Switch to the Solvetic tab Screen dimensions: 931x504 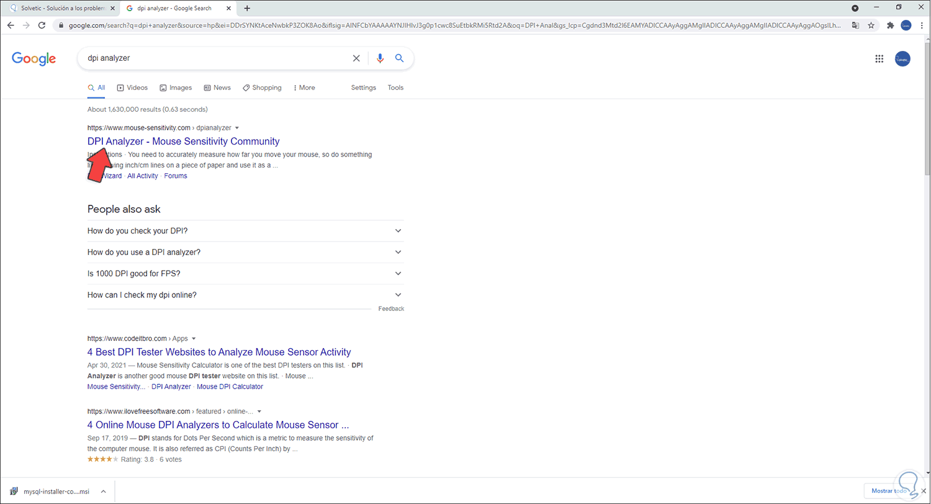(60, 8)
